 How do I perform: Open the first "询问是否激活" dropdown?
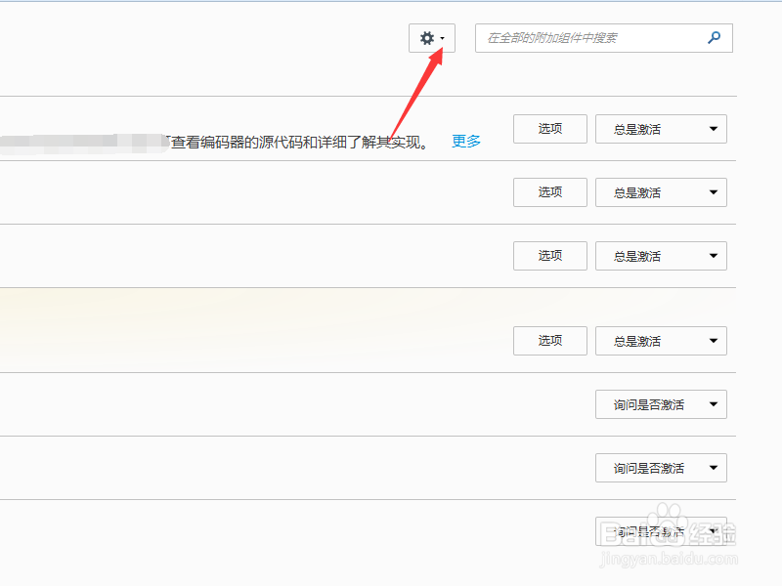click(661, 403)
